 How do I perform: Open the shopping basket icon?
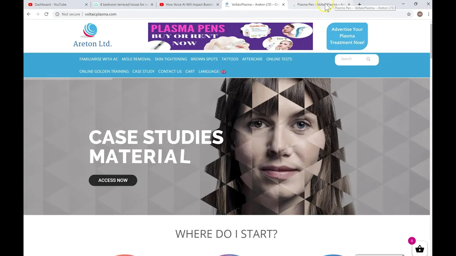tap(420, 249)
